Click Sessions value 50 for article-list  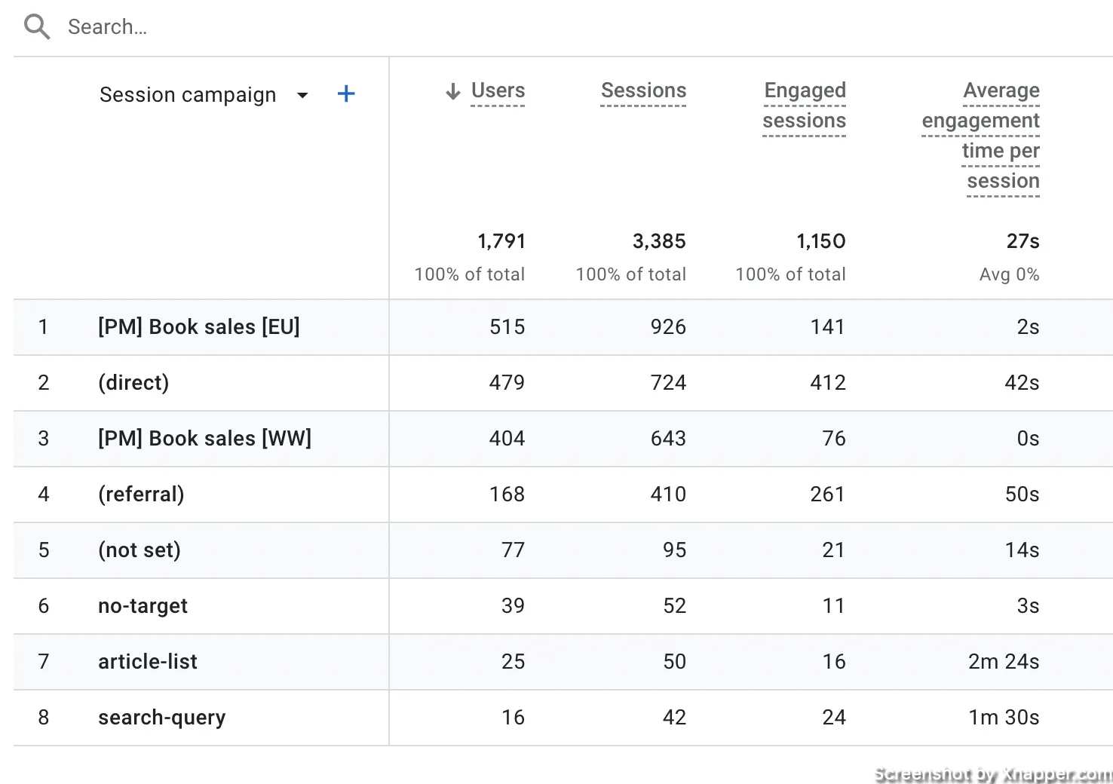(x=675, y=662)
